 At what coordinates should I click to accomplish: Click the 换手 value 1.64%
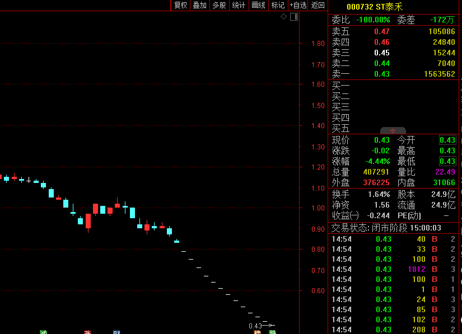379,194
